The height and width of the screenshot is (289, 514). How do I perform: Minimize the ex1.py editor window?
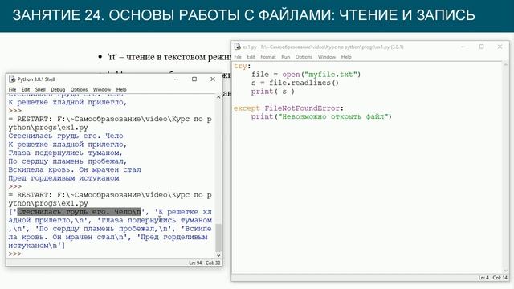pos(463,47)
